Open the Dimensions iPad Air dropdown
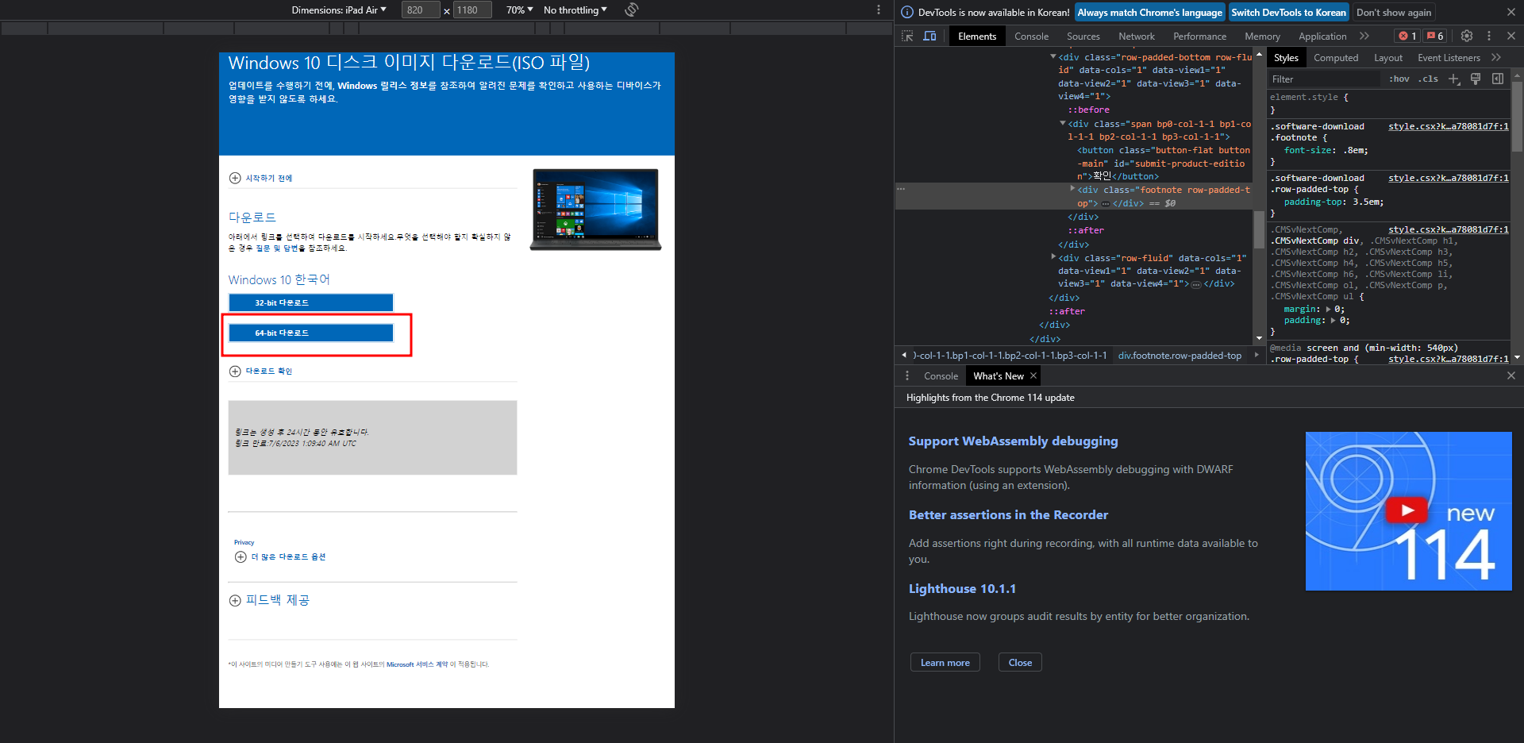Image resolution: width=1524 pixels, height=743 pixels. pos(339,10)
